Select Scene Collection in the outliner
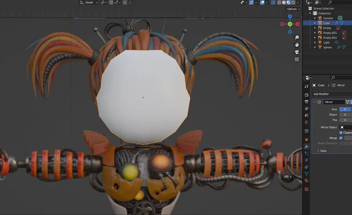 (323, 9)
